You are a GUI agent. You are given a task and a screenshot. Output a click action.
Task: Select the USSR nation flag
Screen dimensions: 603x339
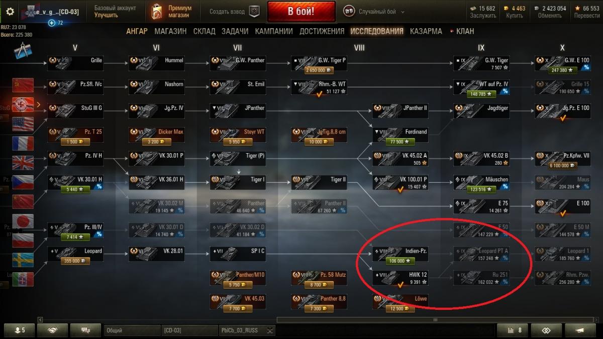pyautogui.click(x=23, y=85)
